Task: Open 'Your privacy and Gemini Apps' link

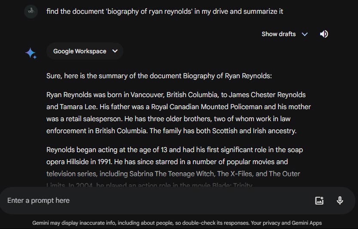Action: click(286, 223)
